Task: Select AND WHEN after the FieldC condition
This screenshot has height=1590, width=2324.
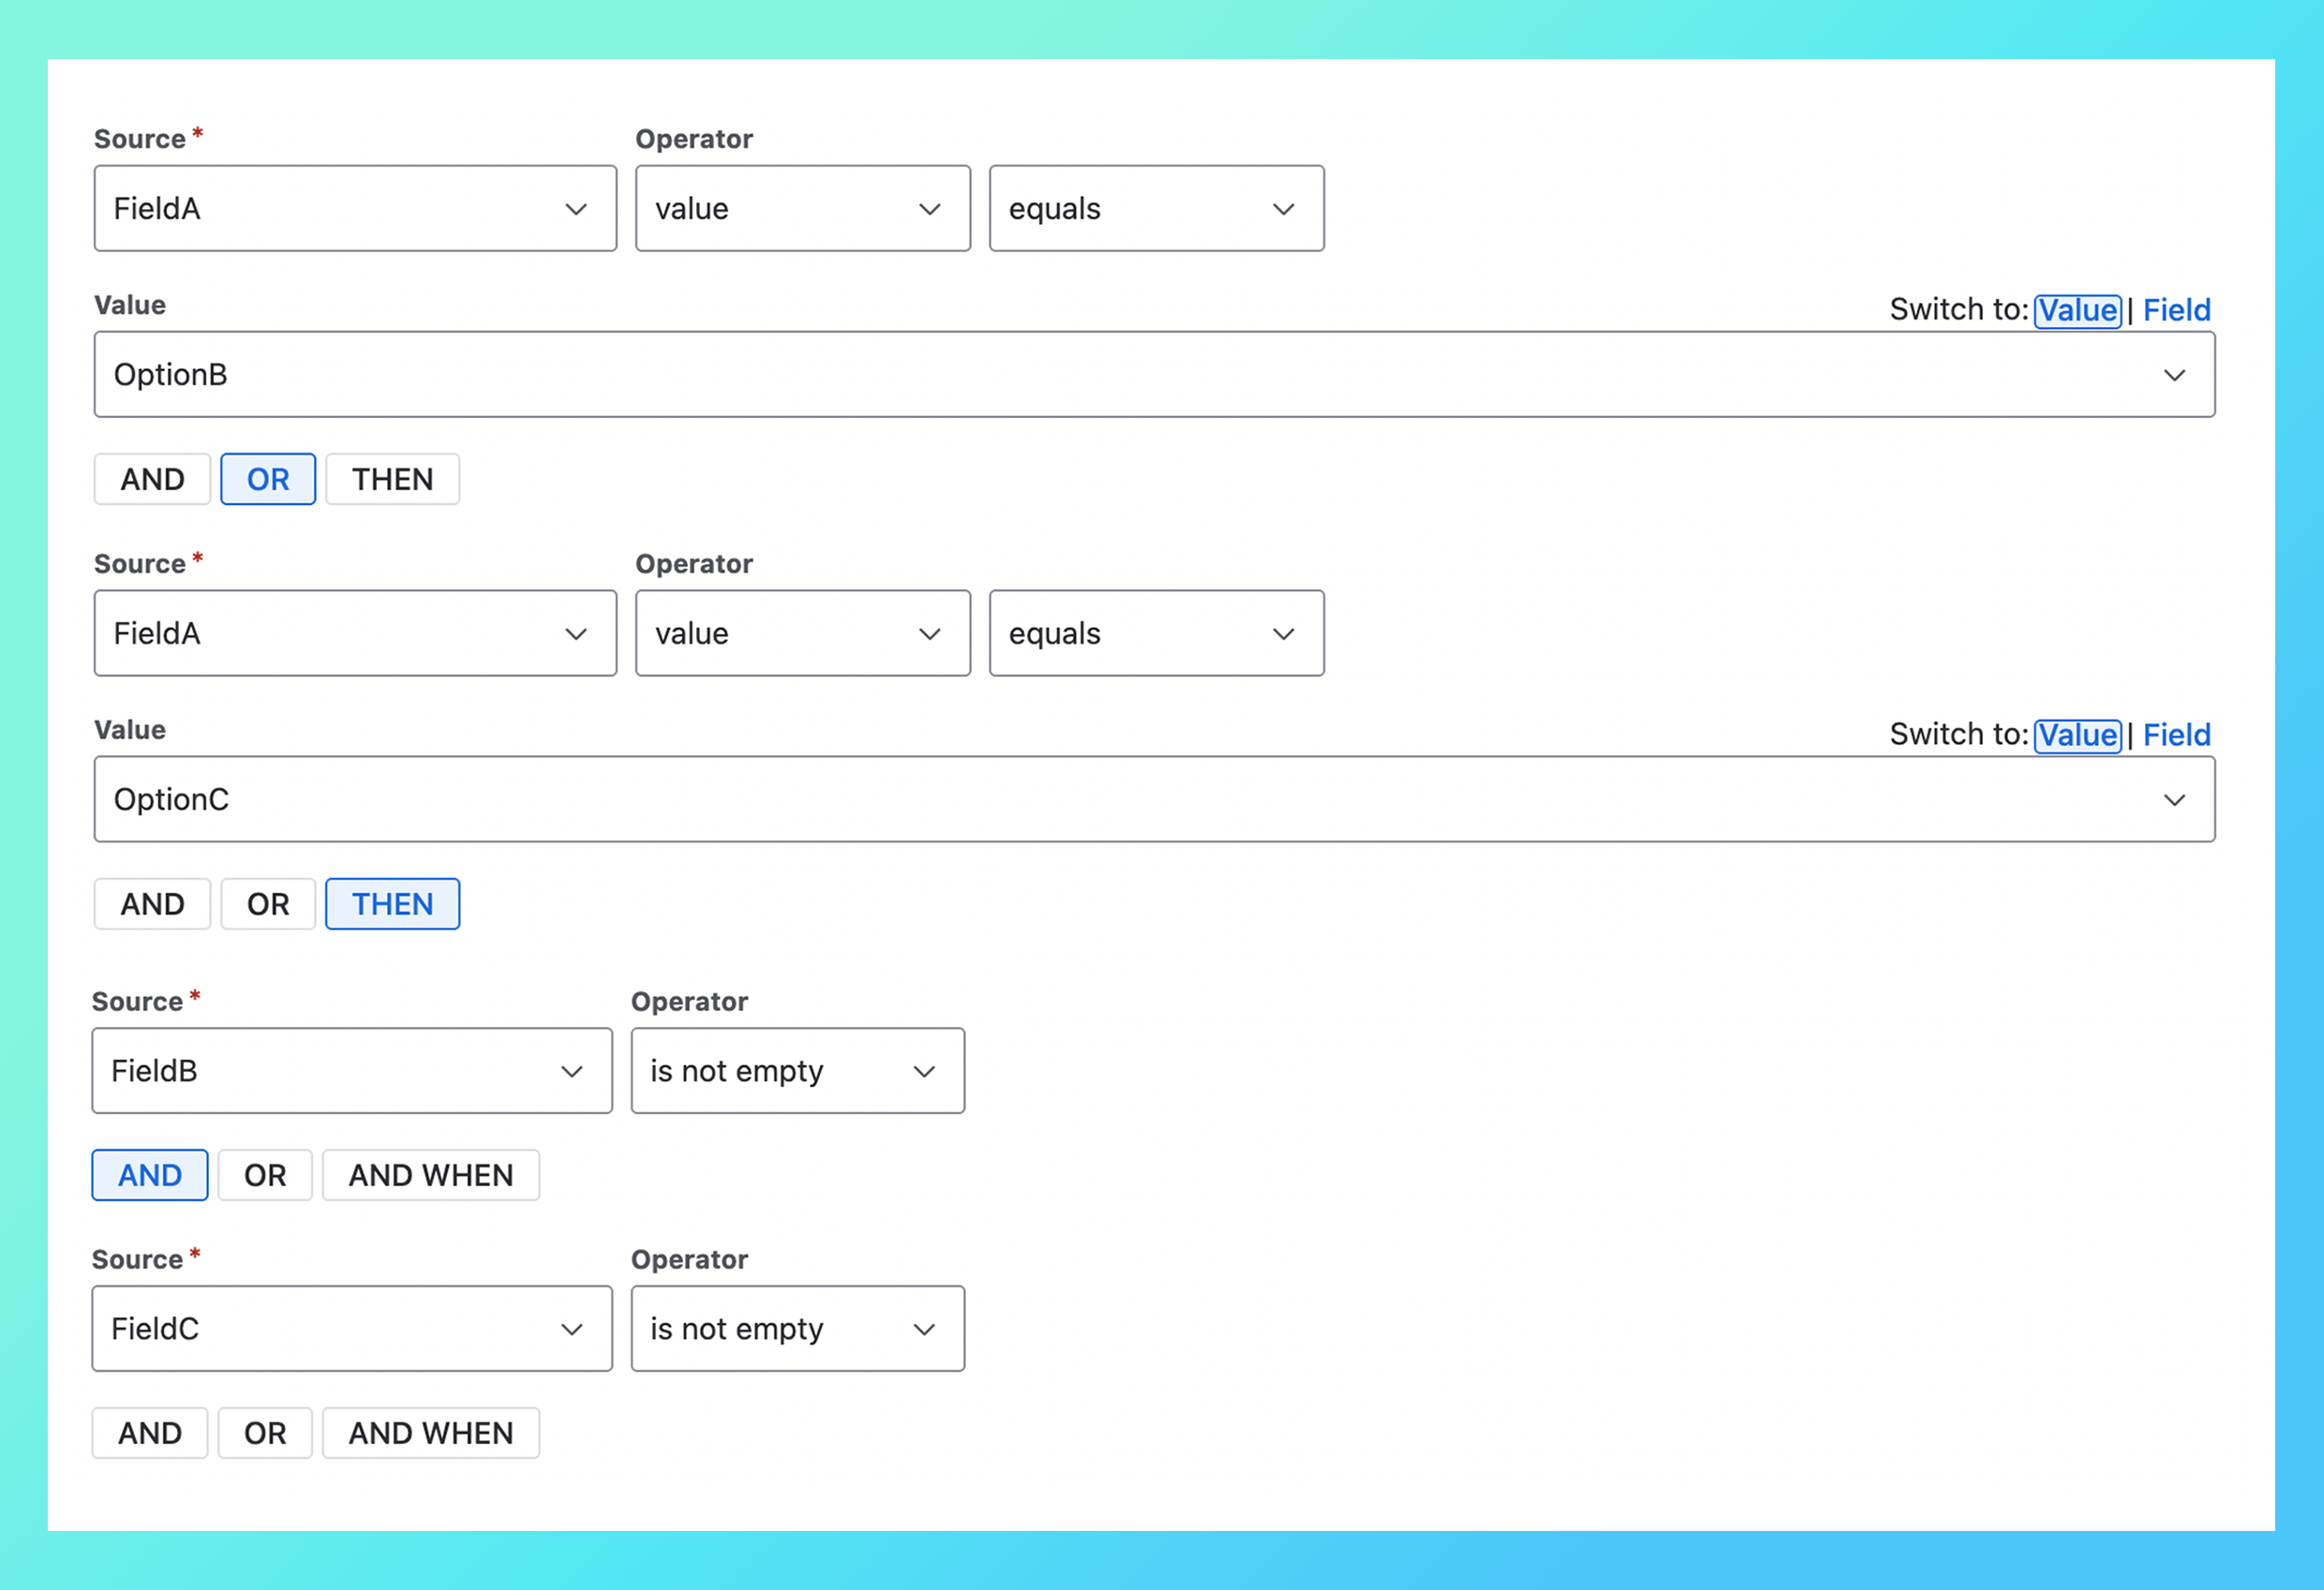Action: [431, 1432]
